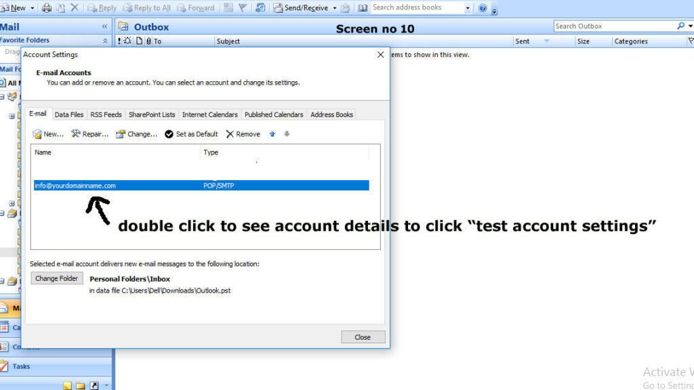Click the Close button in dialog
This screenshot has width=694, height=390.
[363, 337]
